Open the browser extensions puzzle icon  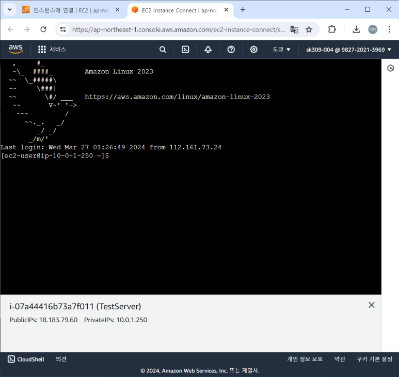tap(332, 29)
